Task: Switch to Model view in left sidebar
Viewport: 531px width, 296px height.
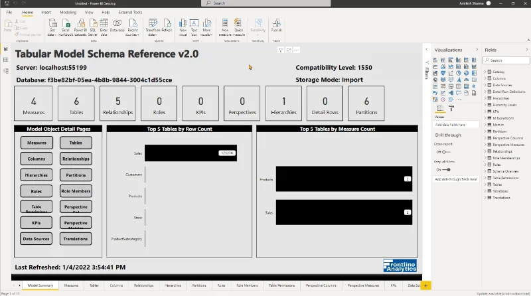Action: pyautogui.click(x=6, y=71)
